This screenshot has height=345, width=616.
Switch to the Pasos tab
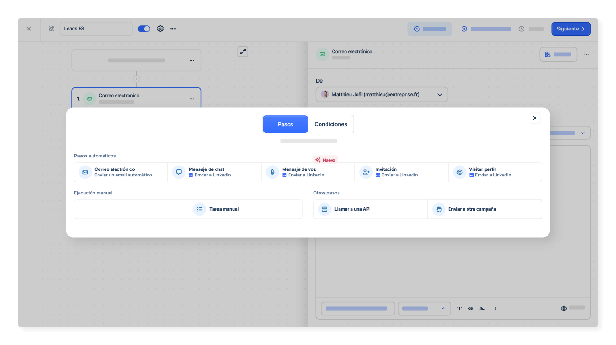click(285, 124)
